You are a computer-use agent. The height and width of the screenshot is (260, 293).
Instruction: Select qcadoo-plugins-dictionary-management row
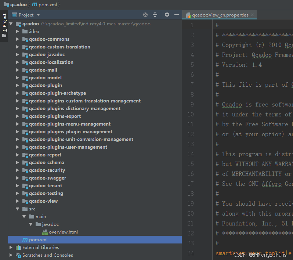click(x=95, y=108)
